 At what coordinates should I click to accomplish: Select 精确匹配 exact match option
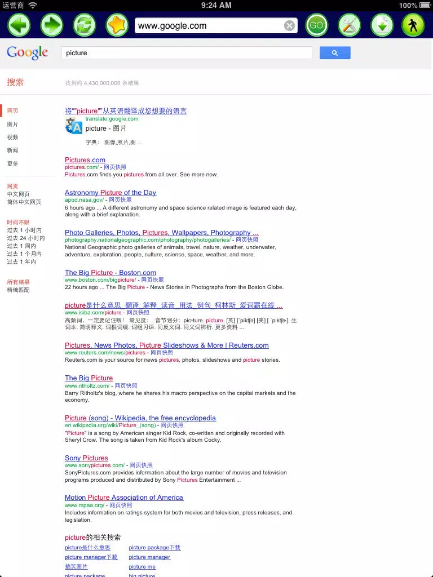(x=19, y=290)
